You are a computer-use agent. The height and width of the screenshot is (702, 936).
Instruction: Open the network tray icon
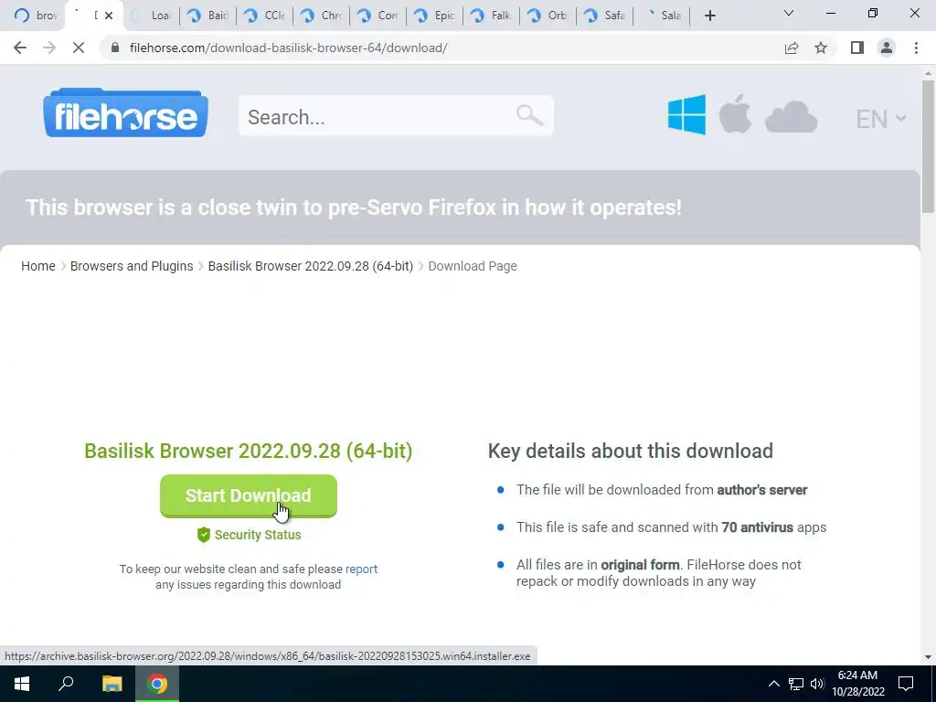point(796,684)
